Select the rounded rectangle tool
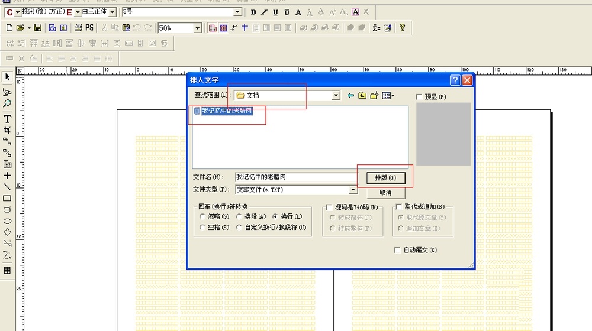 pyautogui.click(x=7, y=210)
